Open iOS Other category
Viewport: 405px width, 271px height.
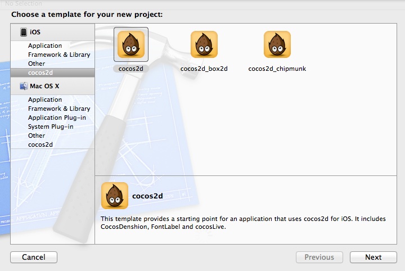52,64
